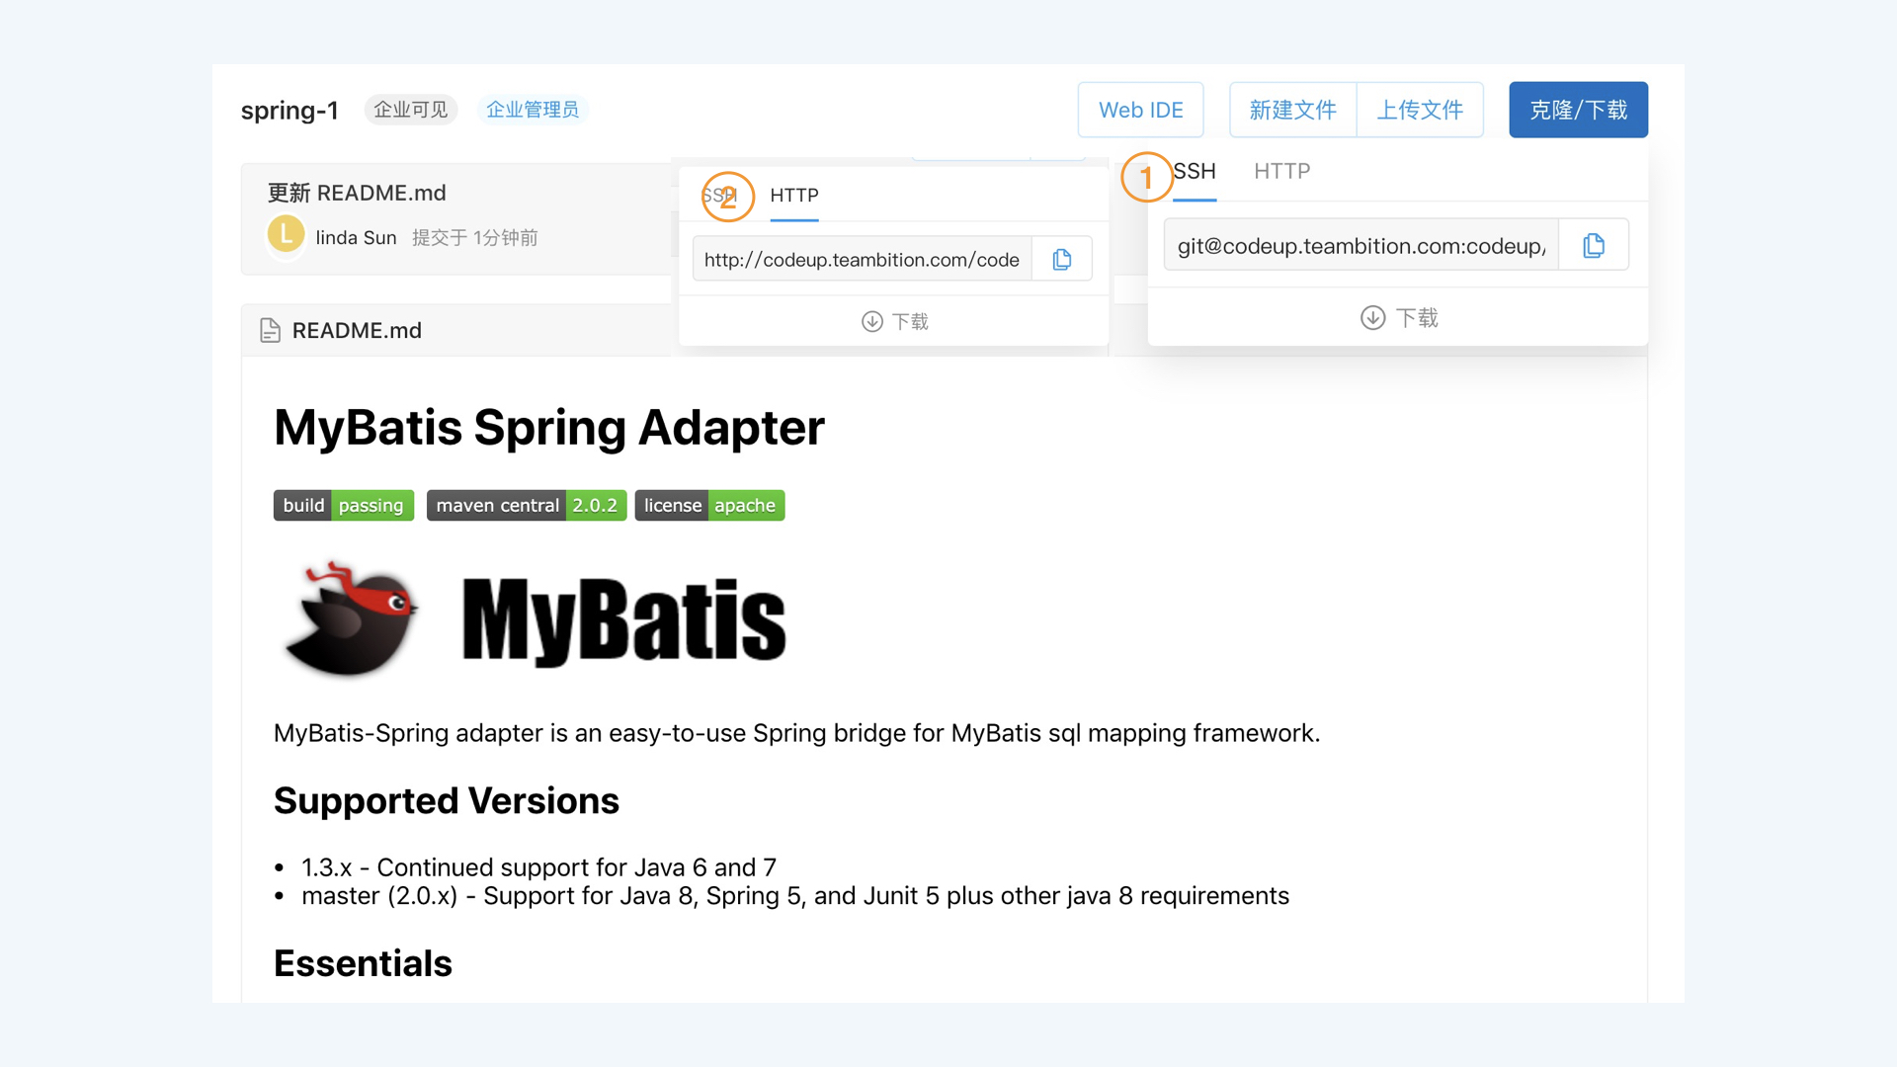Select the HTTP tab in left panel
The height and width of the screenshot is (1067, 1897).
(x=793, y=196)
